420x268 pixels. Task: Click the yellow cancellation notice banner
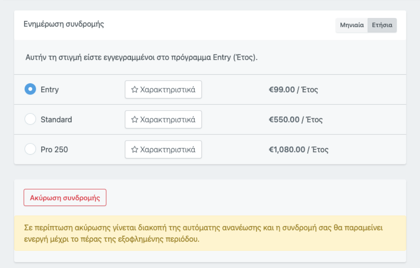(x=210, y=233)
